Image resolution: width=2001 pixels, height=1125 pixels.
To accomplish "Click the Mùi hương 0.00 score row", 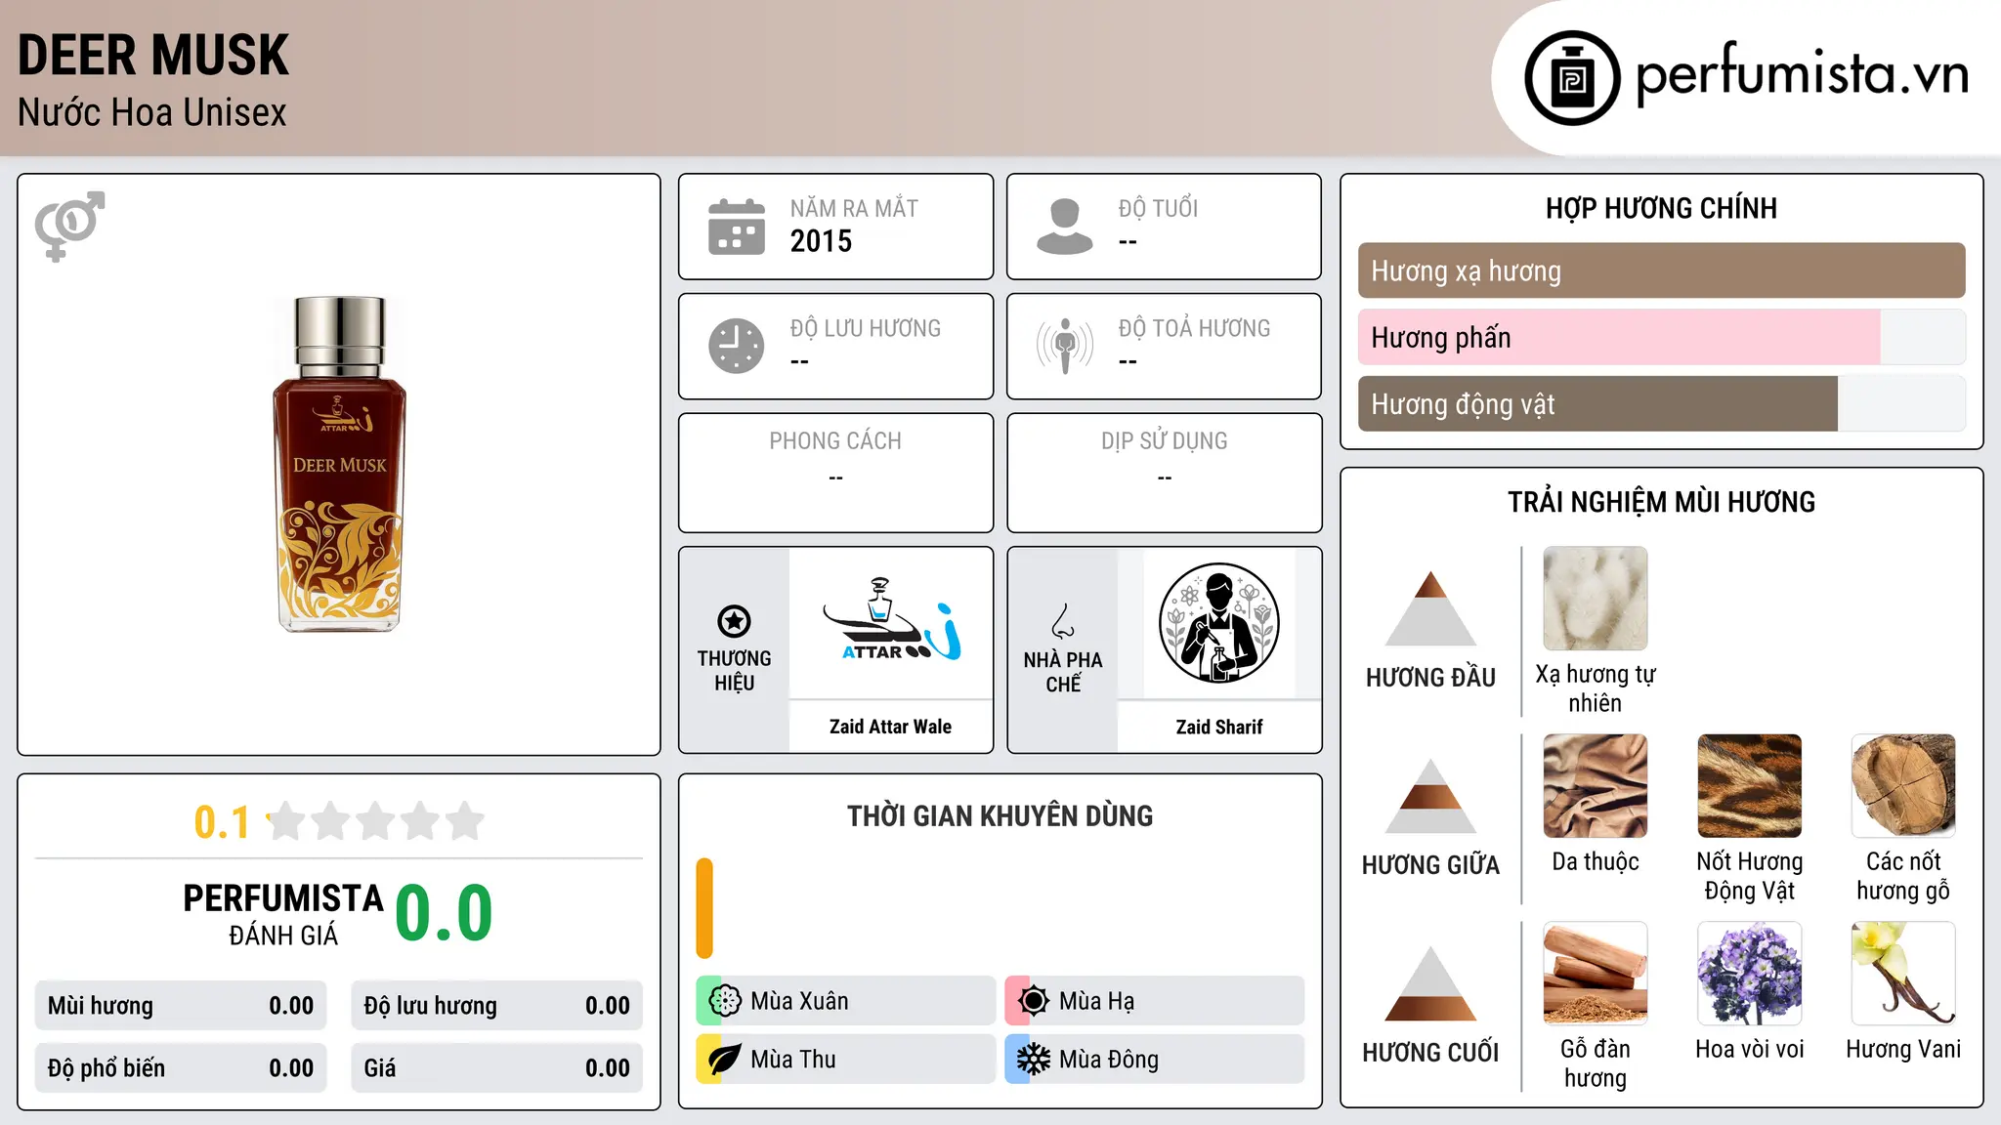I will click(x=181, y=1006).
